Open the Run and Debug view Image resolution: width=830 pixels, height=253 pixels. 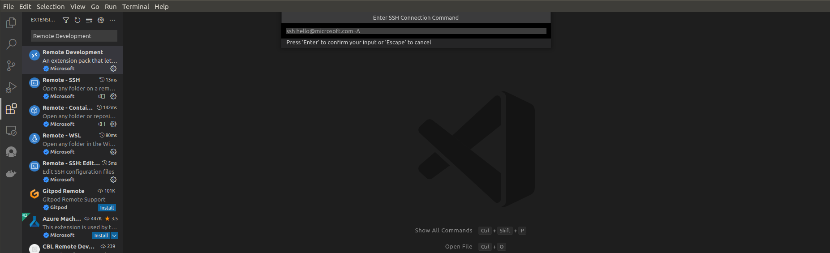pyautogui.click(x=11, y=87)
